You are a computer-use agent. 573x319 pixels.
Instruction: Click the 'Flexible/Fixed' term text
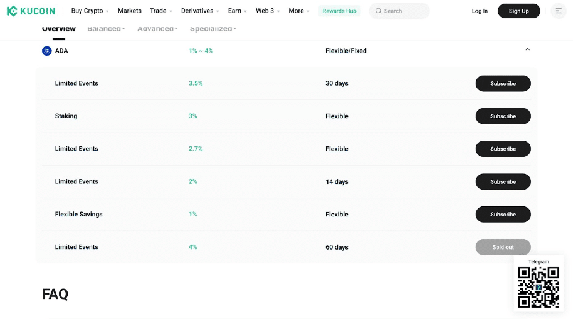tap(345, 51)
